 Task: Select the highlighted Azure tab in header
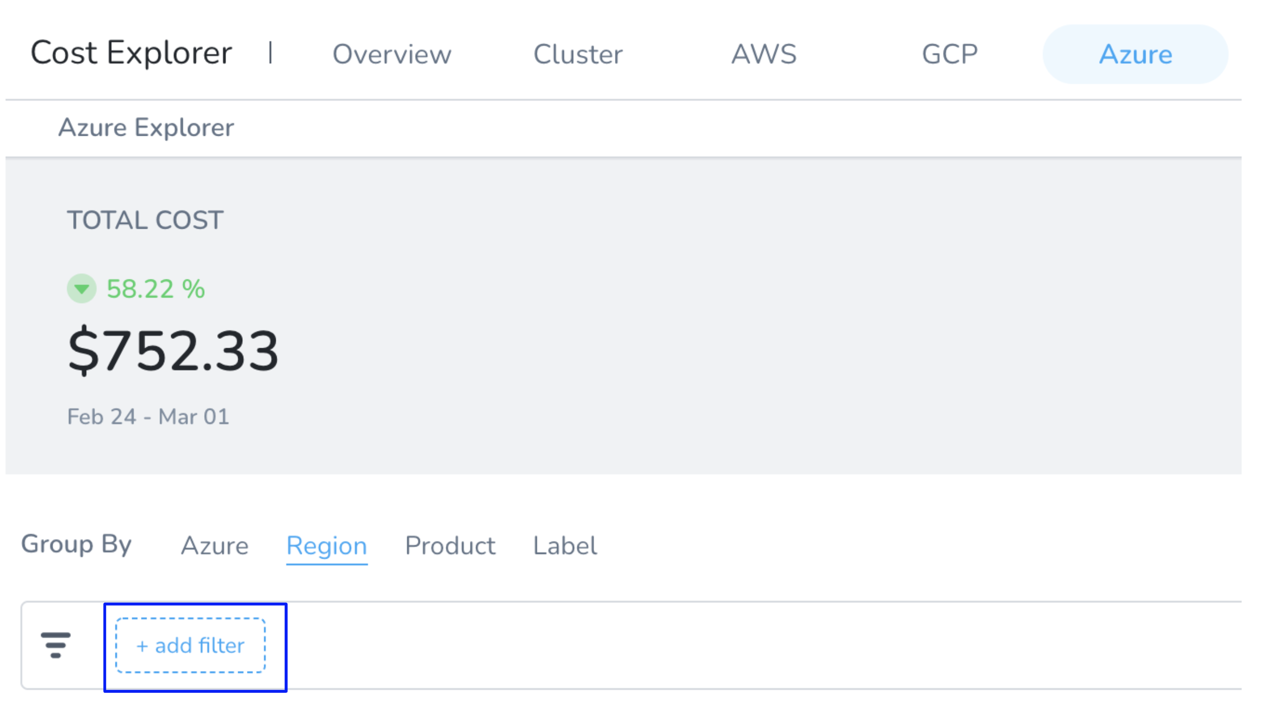1136,54
